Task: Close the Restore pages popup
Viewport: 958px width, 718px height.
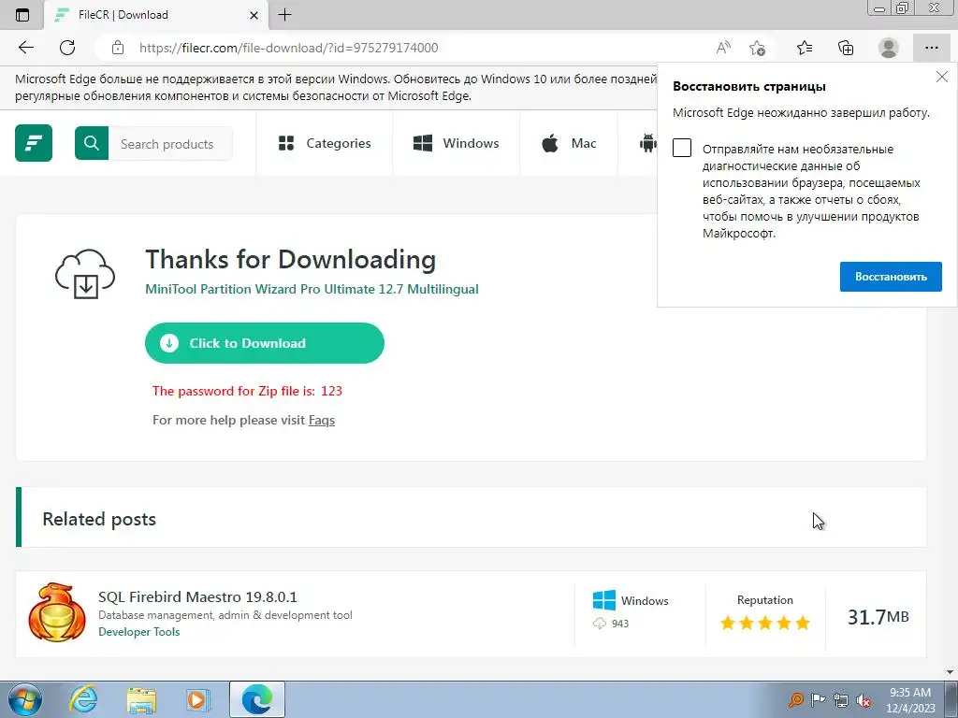Action: coord(942,77)
